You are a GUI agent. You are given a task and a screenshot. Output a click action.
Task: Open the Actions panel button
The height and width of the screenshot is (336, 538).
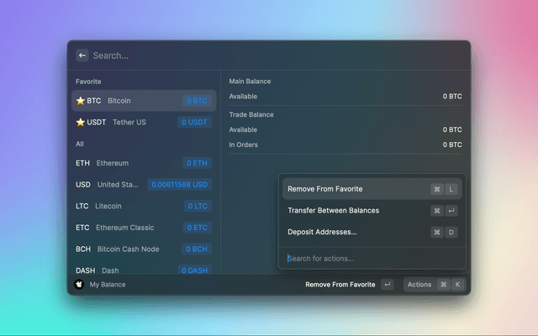coord(419,285)
